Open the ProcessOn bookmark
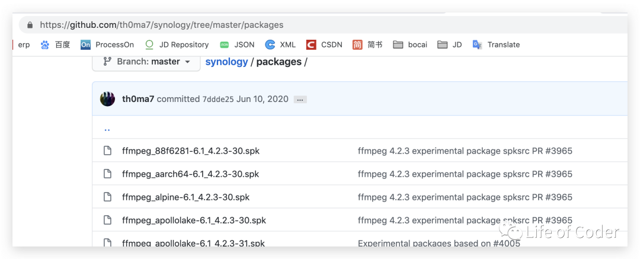Screen dimensions: 640x259 [x=107, y=44]
